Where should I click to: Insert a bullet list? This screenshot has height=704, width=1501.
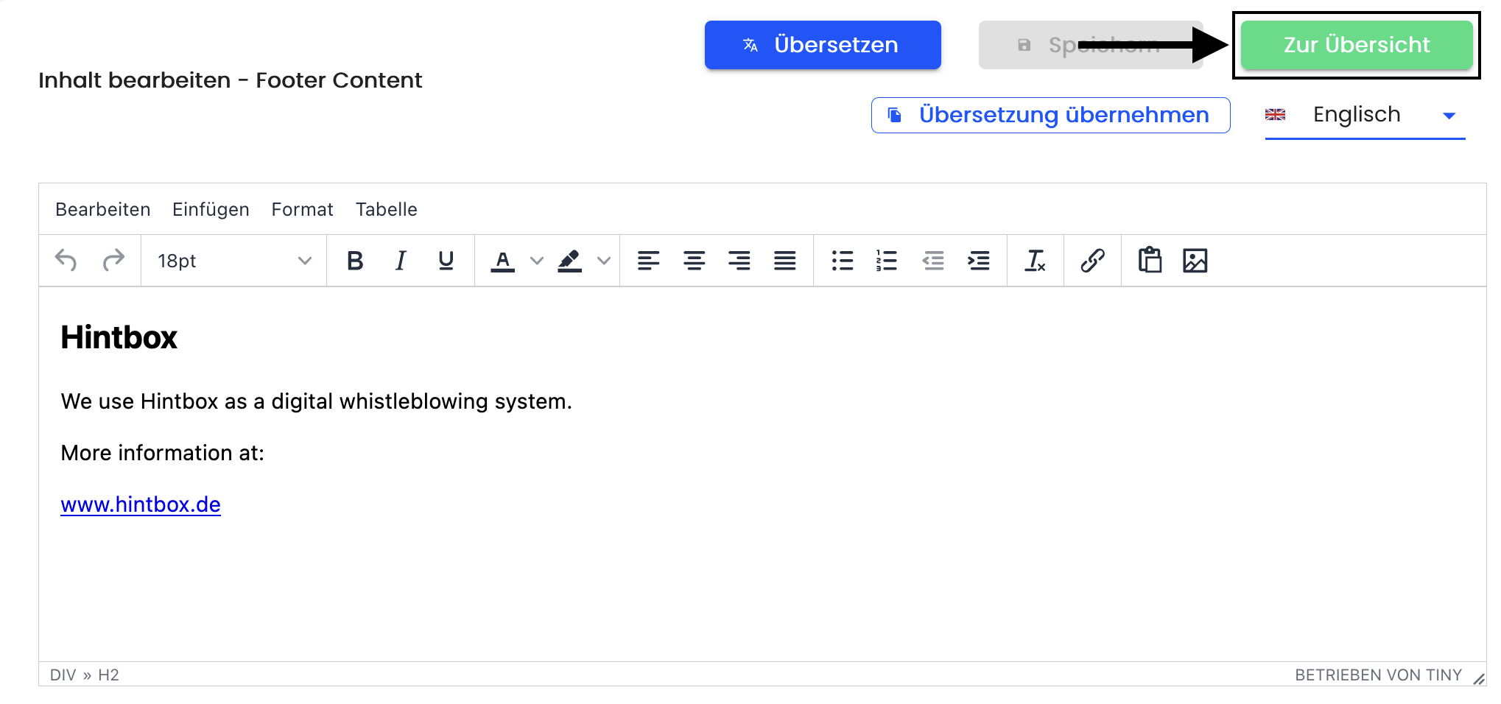pyautogui.click(x=842, y=261)
